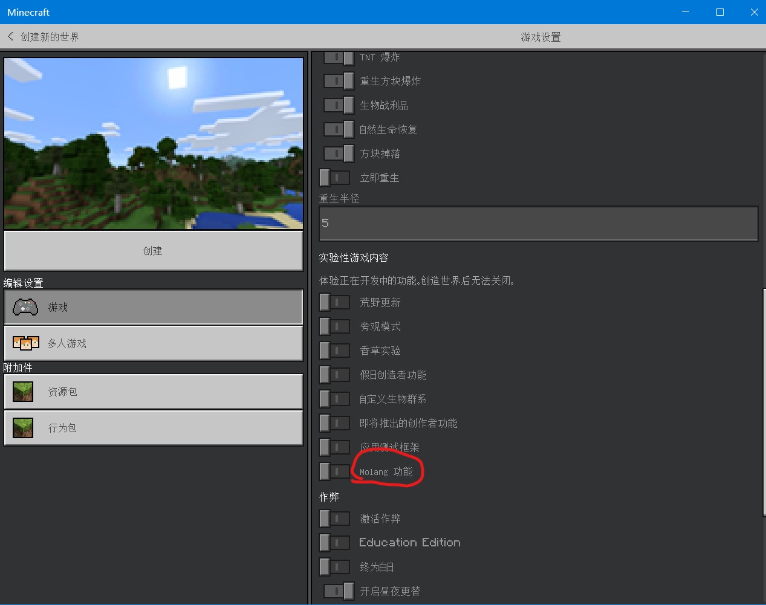Click the 作弊 section heading
Viewport: 766px width, 605px height.
(329, 497)
